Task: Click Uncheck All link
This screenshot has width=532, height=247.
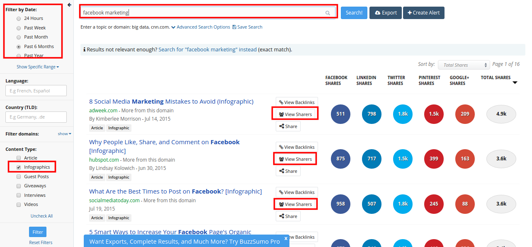Action: coord(41,216)
